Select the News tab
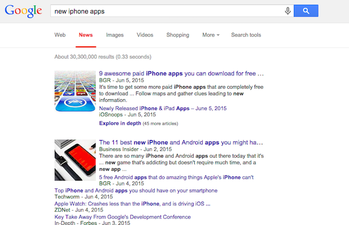The width and height of the screenshot is (349, 225). pos(86,35)
